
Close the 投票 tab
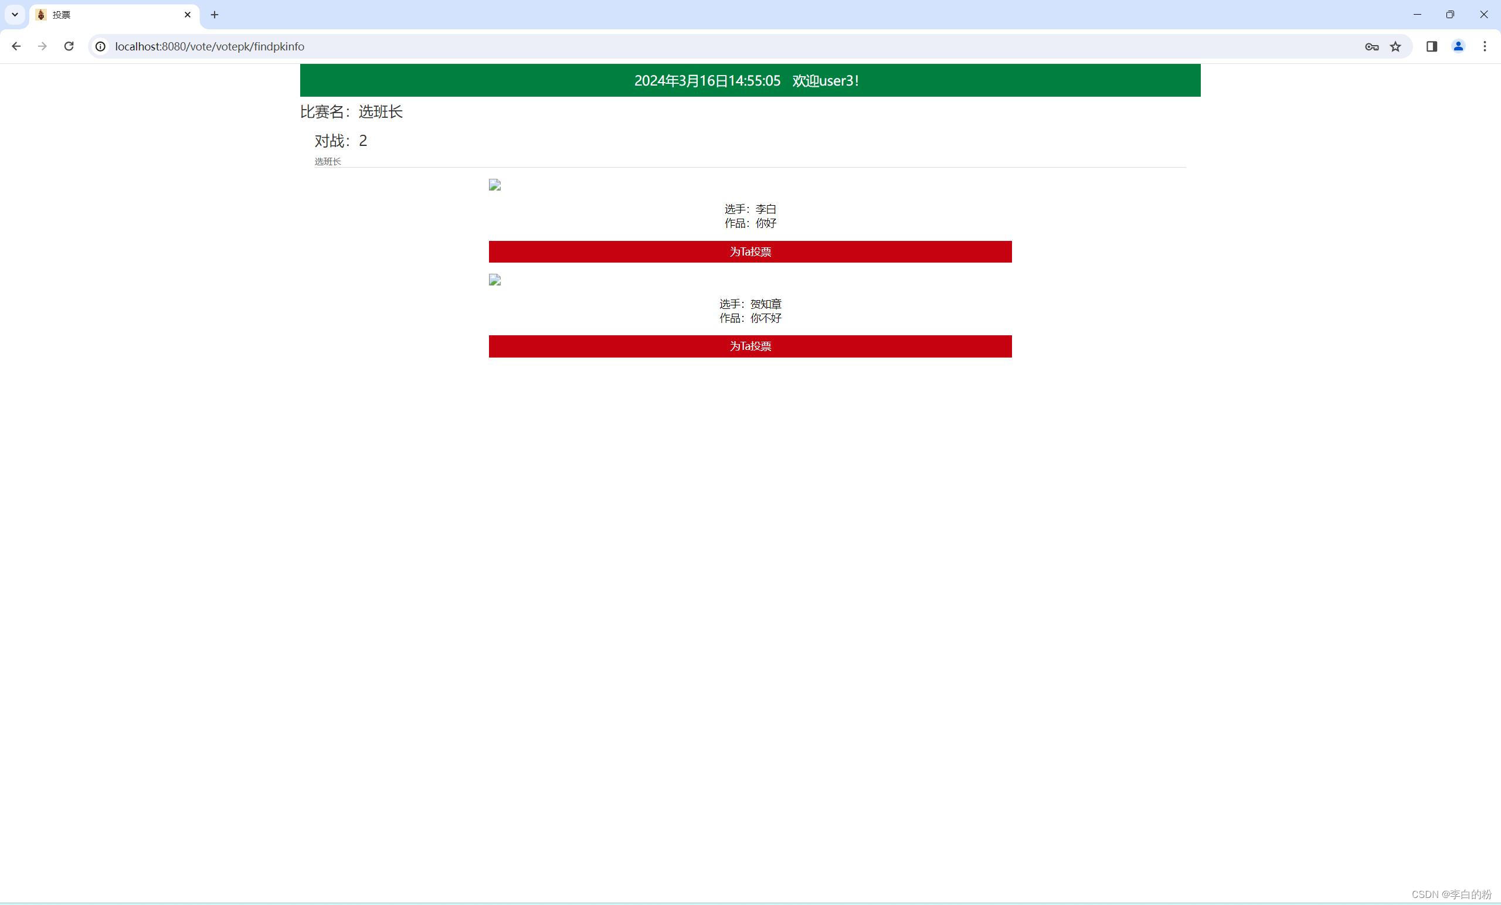coord(188,15)
